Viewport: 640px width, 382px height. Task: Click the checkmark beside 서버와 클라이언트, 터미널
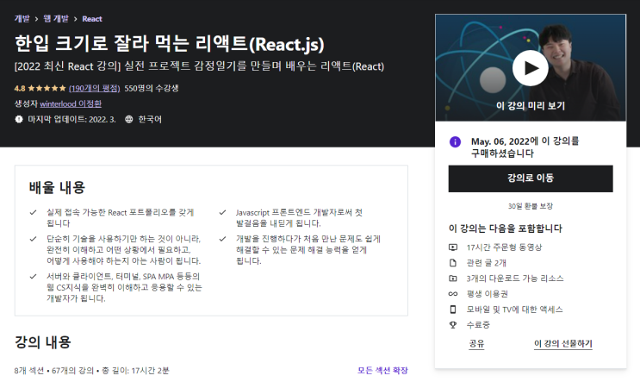[34, 277]
